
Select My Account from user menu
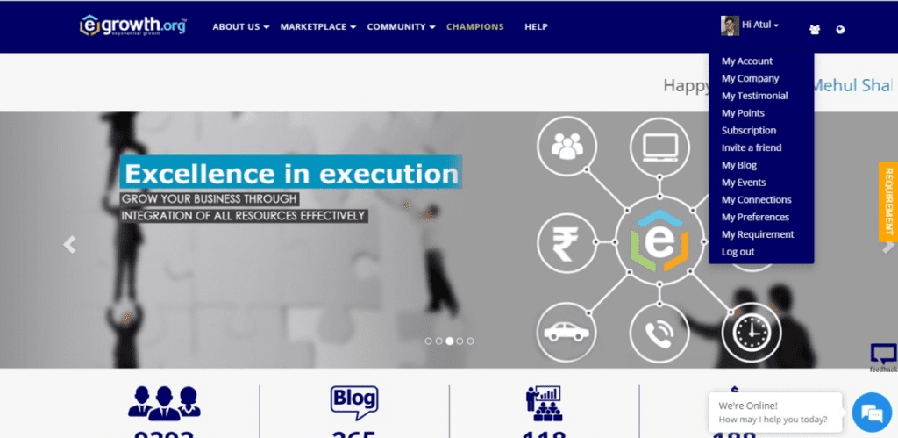point(747,61)
